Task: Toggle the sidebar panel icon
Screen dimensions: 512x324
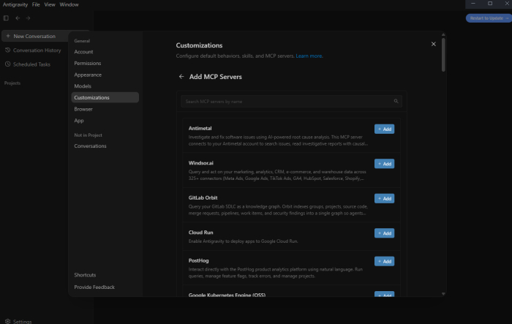Action: [x=6, y=18]
